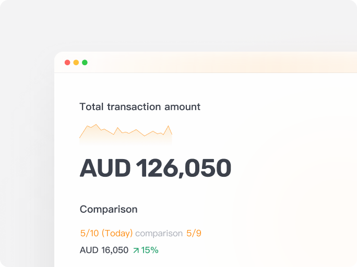Image resolution: width=357 pixels, height=267 pixels.
Task: Click the AUD 16,050 comparison amount
Action: click(x=104, y=250)
